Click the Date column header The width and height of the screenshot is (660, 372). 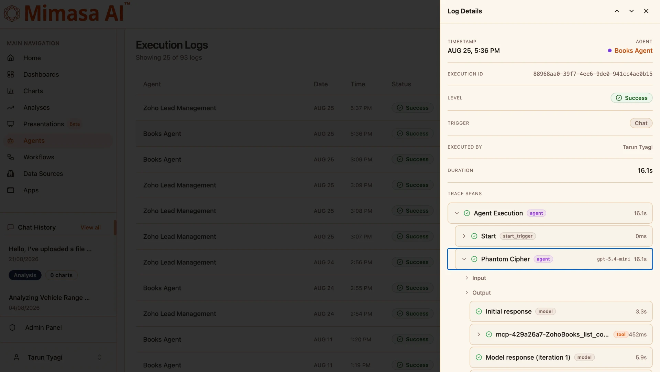coord(320,84)
